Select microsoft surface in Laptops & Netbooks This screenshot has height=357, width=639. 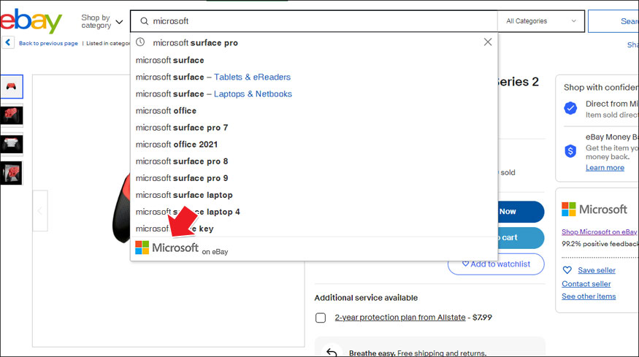pyautogui.click(x=213, y=93)
